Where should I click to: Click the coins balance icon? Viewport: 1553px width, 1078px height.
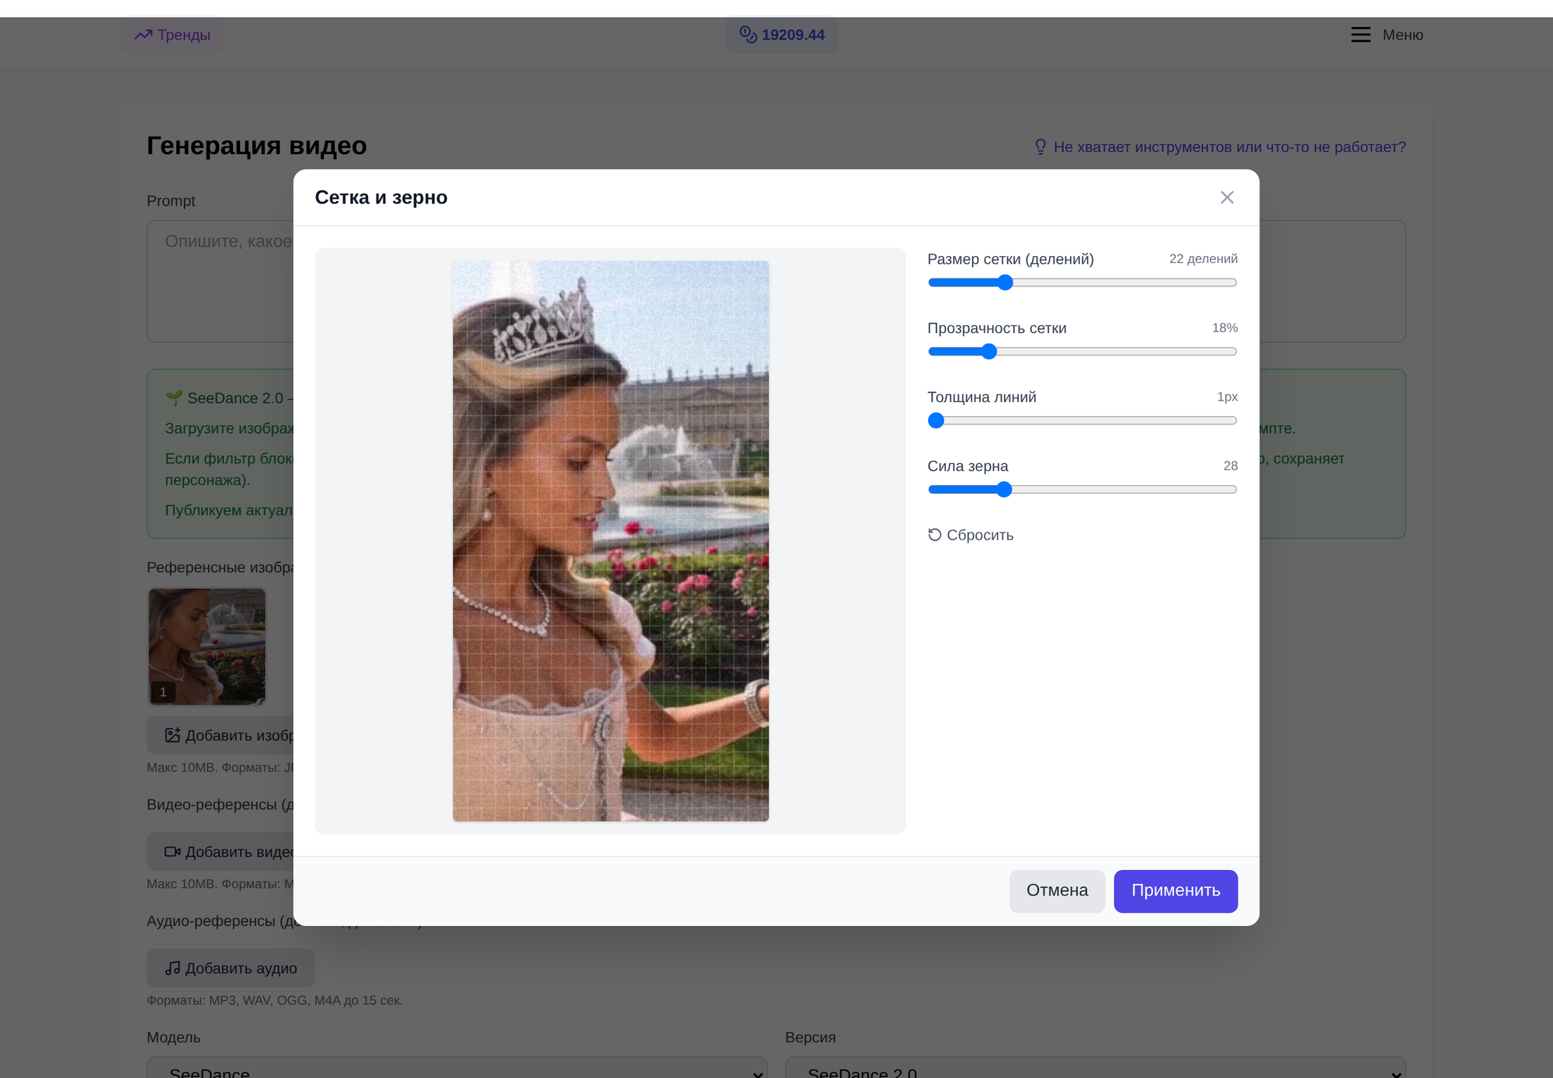point(748,34)
